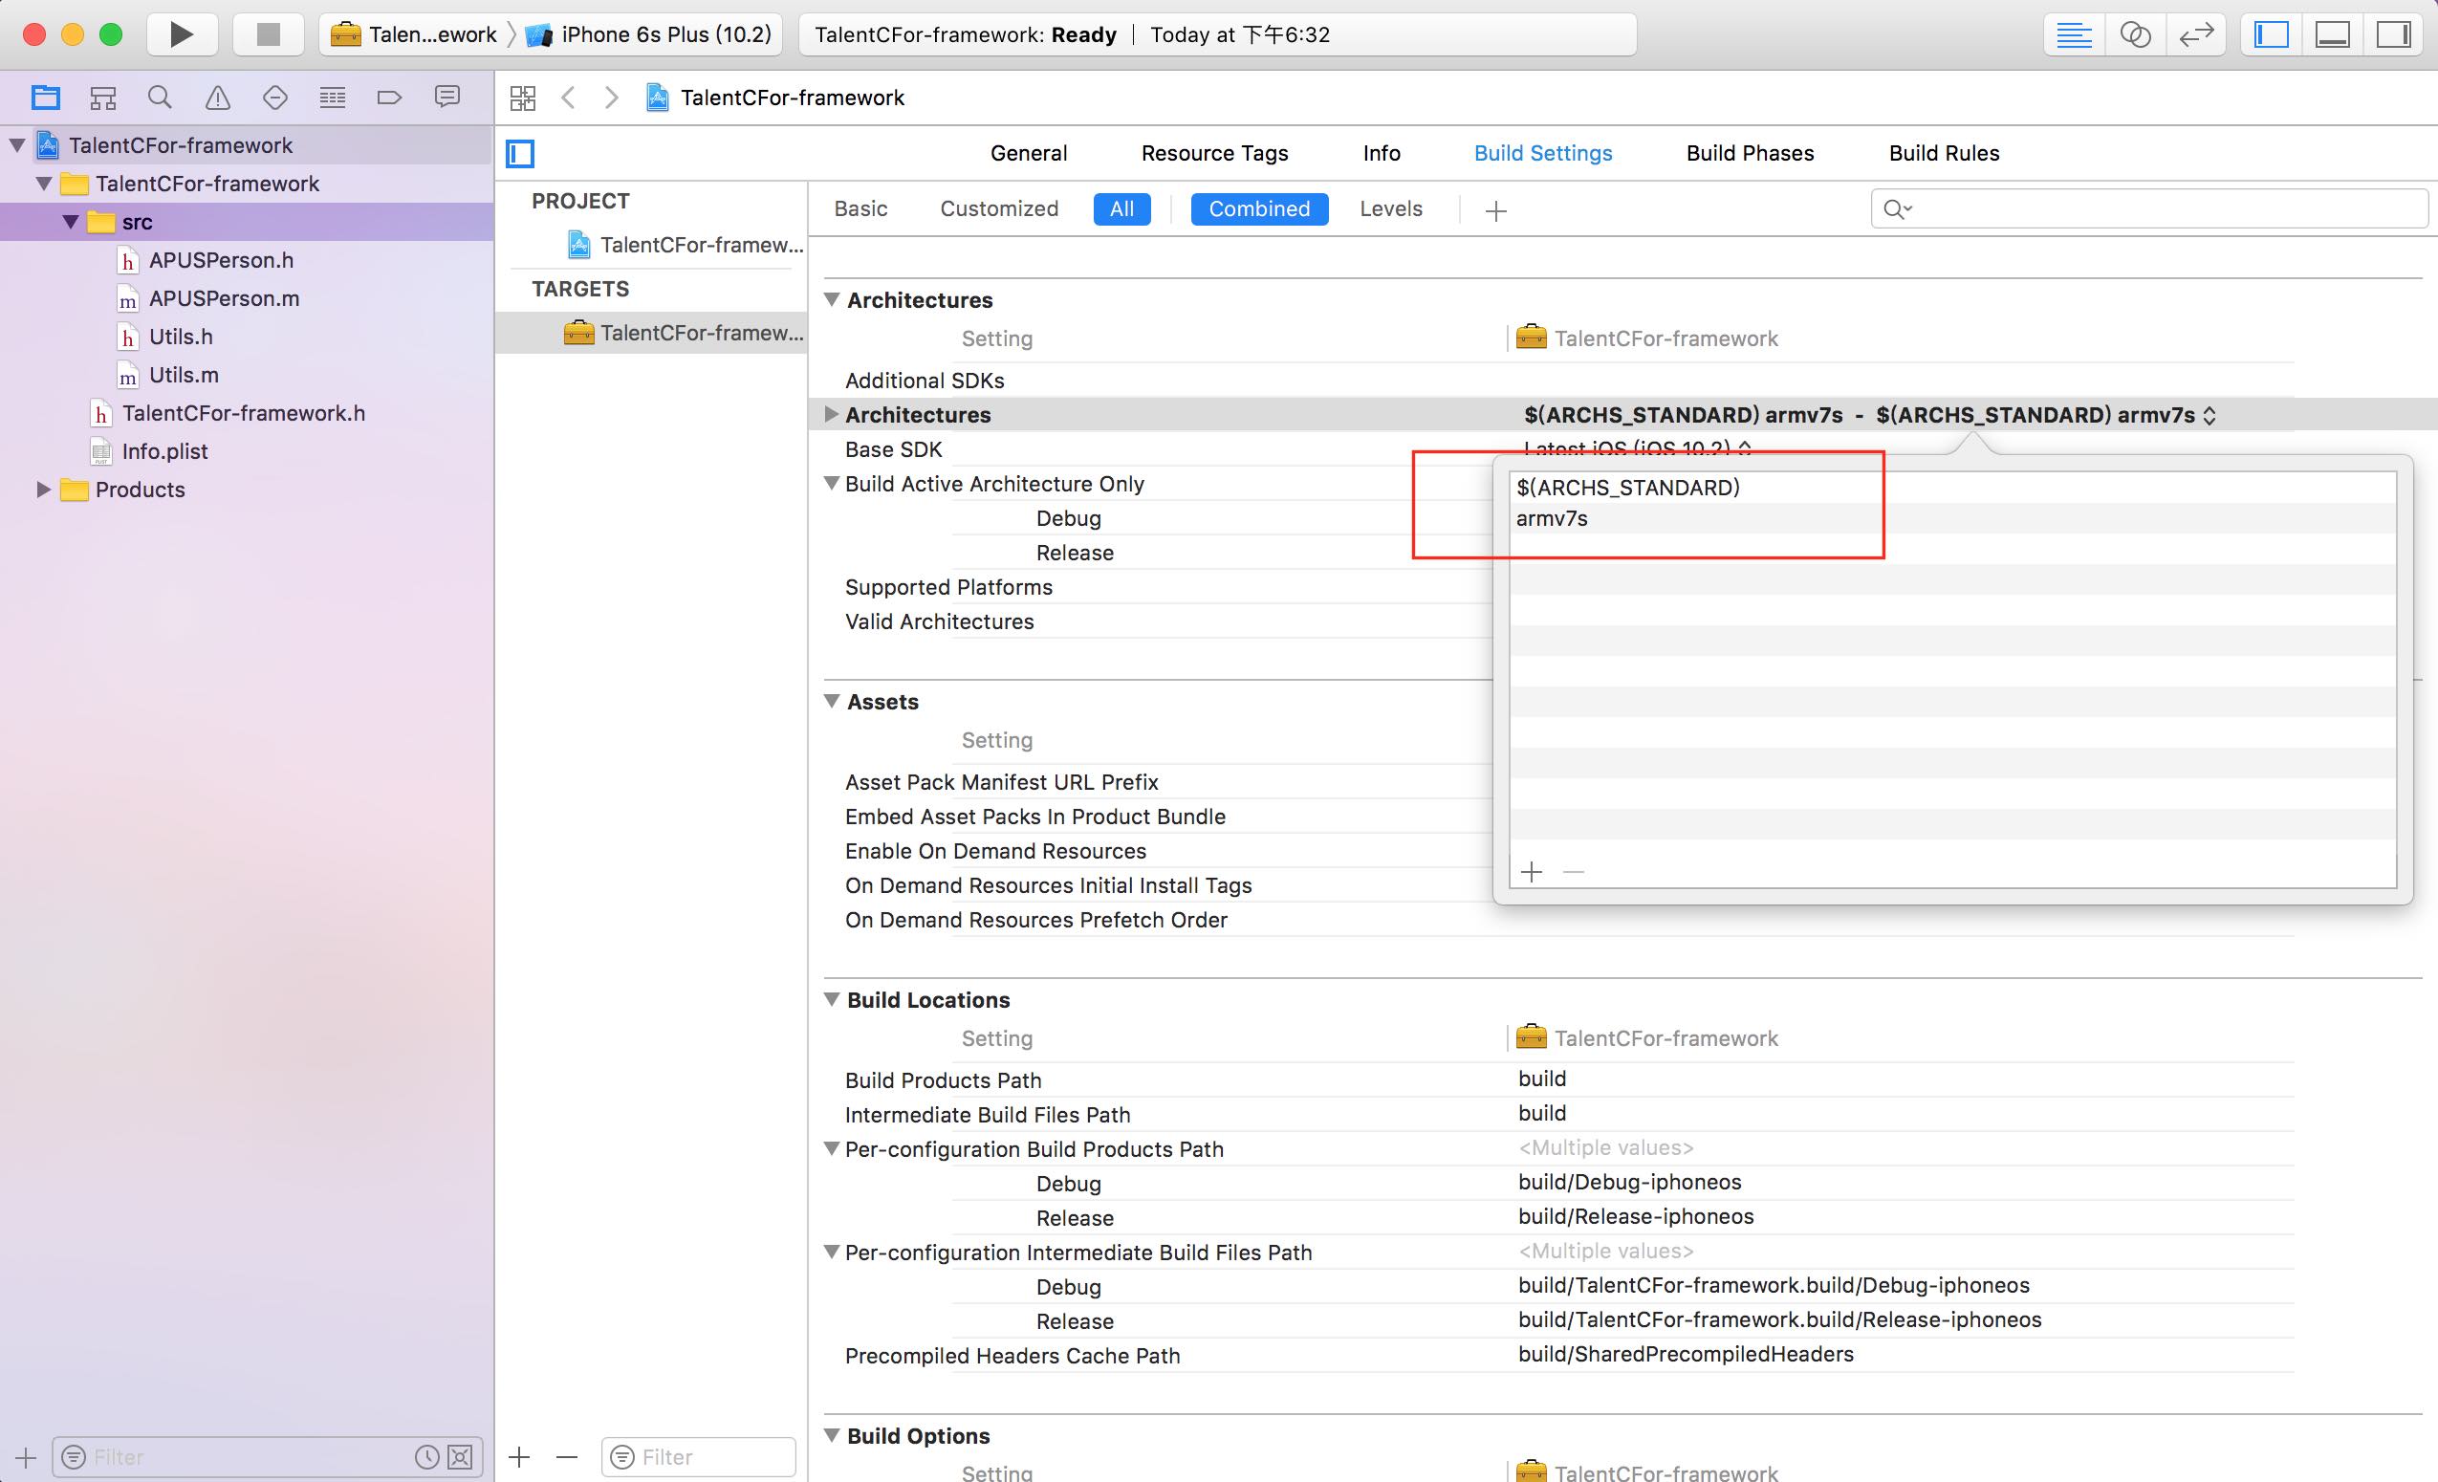Image resolution: width=2438 pixels, height=1482 pixels.
Task: Click the Stop button in toolbar
Action: pyautogui.click(x=268, y=34)
